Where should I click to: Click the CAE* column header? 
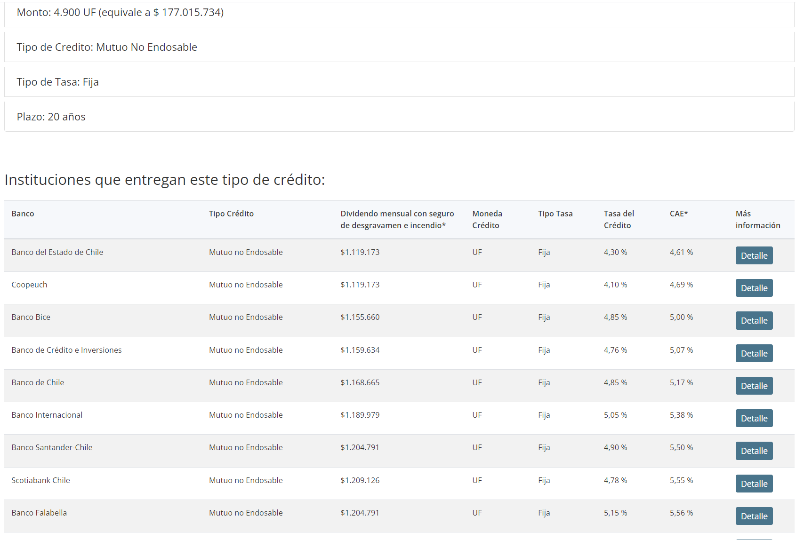click(x=678, y=214)
